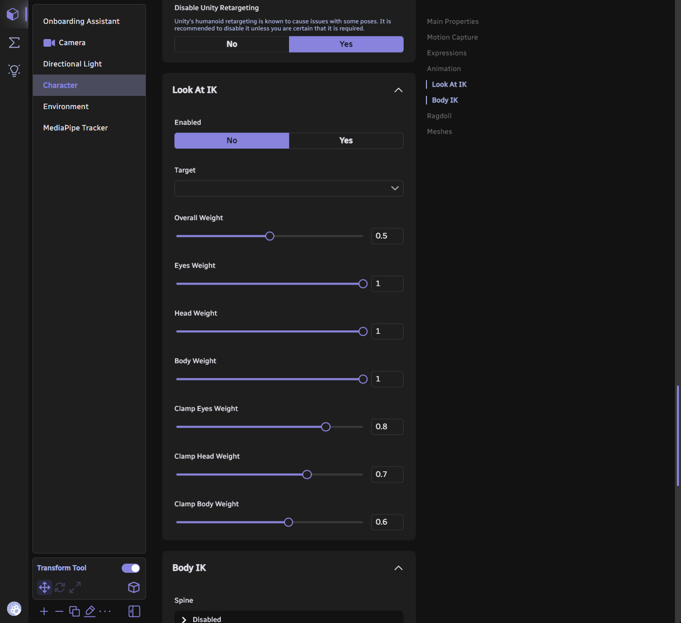Select the scale transform tool icon
Screen dimensions: 681x623
coord(75,587)
